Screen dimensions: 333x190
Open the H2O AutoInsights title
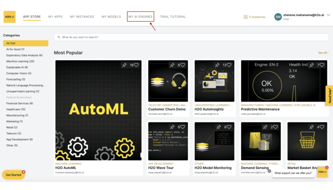pyautogui.click(x=209, y=109)
